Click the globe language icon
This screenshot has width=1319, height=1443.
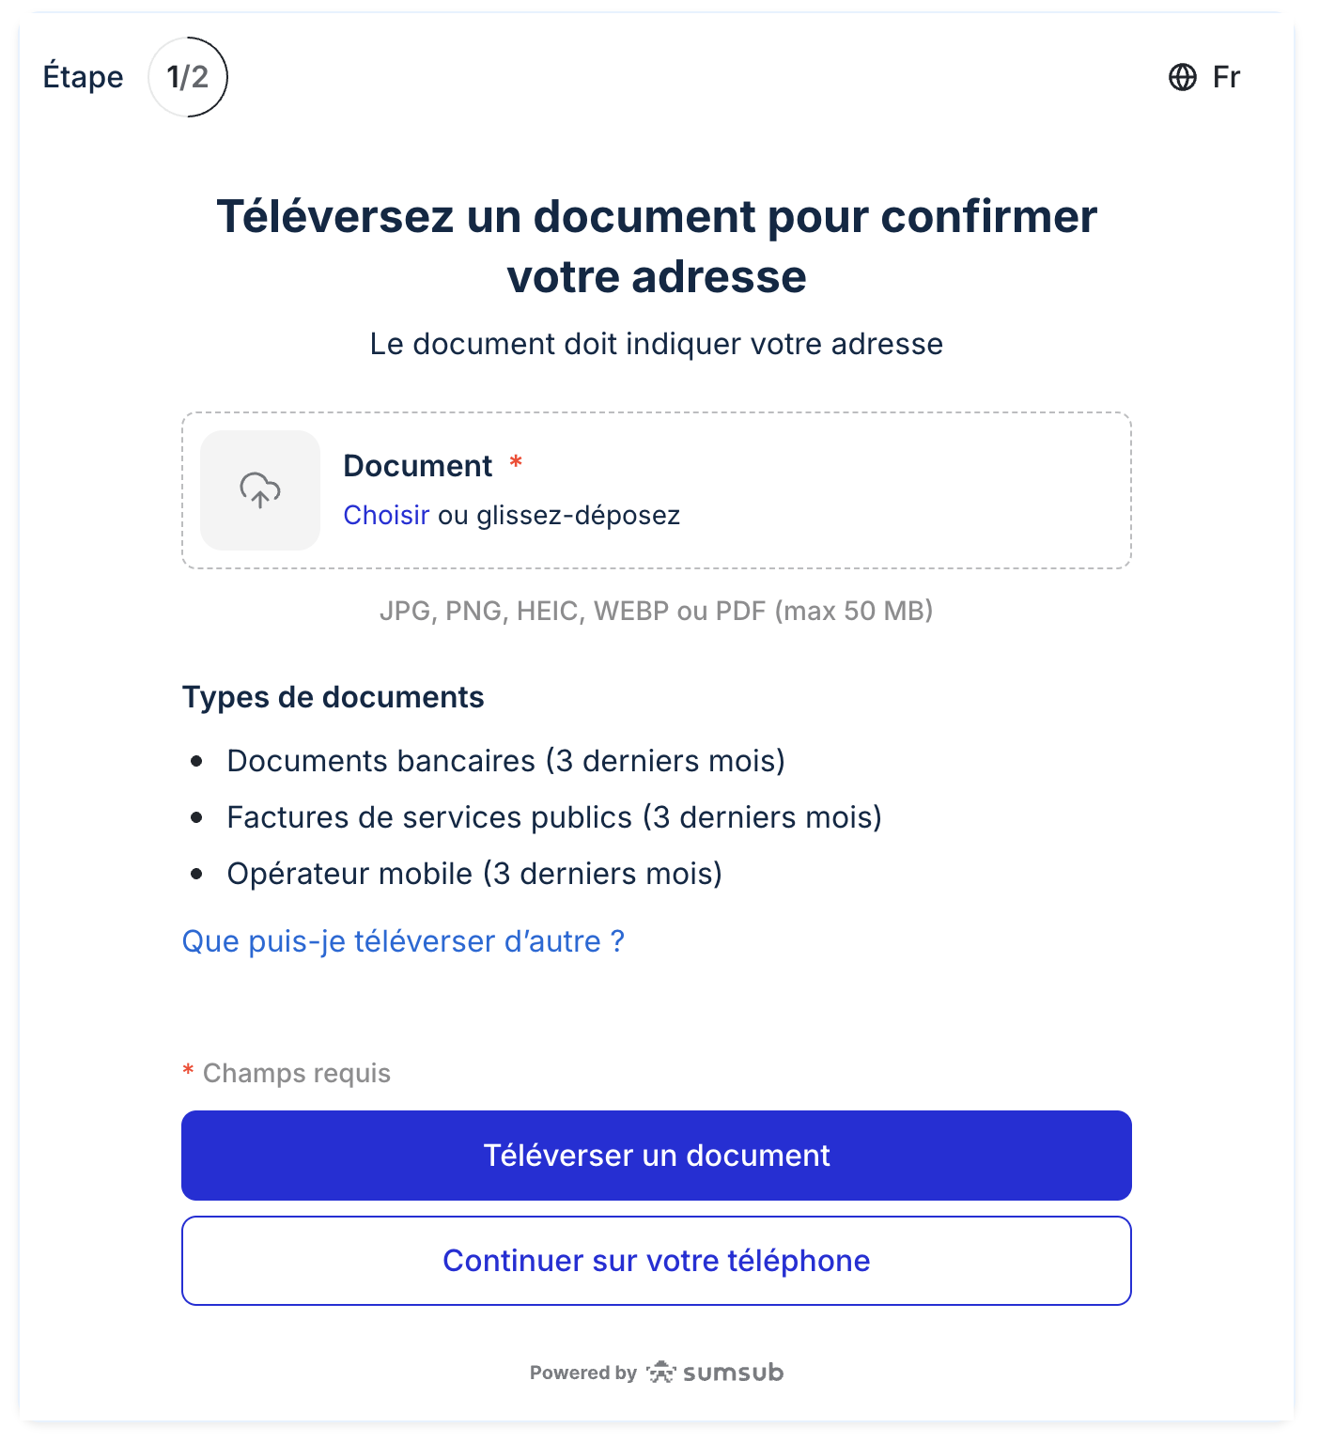point(1183,77)
